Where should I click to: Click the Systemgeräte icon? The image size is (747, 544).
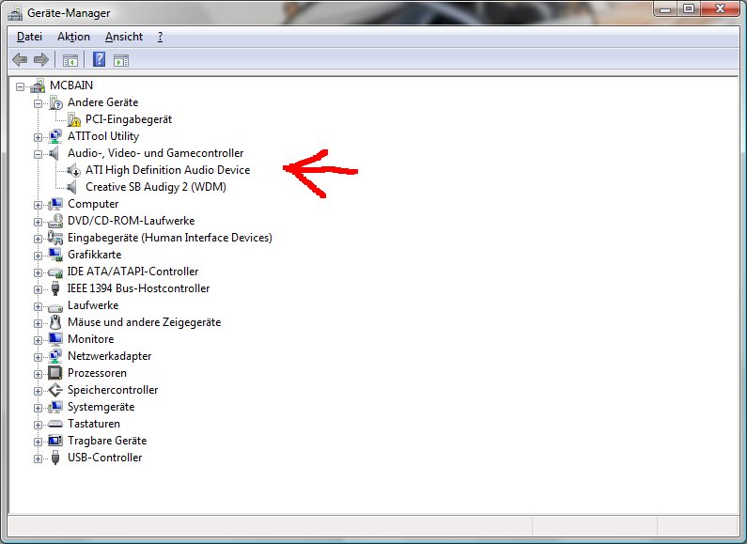coord(55,407)
